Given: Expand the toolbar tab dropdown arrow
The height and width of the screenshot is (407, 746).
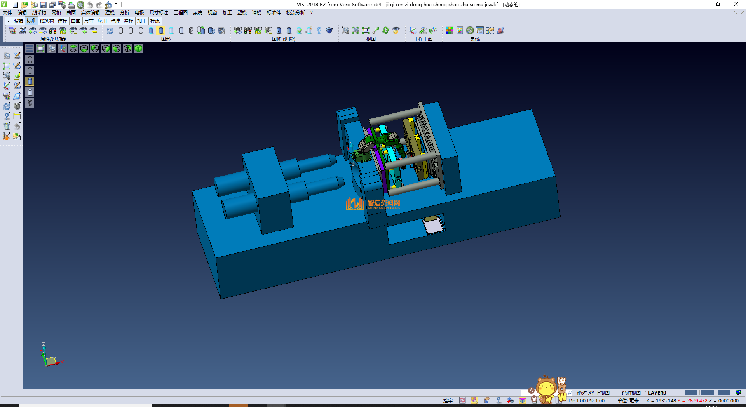Looking at the screenshot, I should coord(8,21).
